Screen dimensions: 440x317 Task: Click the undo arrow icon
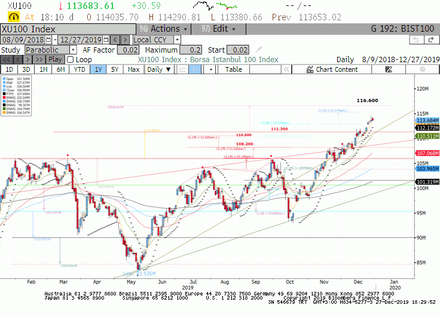click(x=416, y=40)
